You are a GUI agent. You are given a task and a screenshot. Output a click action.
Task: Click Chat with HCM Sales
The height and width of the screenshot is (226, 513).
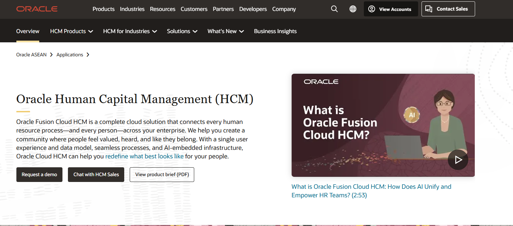[96, 174]
